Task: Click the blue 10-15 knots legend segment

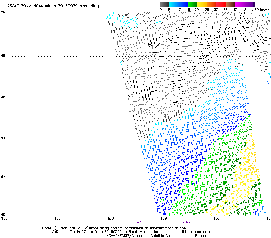Action: (183, 4)
